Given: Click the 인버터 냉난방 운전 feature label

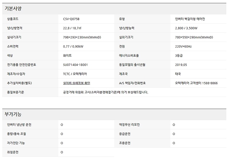Looking at the screenshot, I should click(19, 125).
